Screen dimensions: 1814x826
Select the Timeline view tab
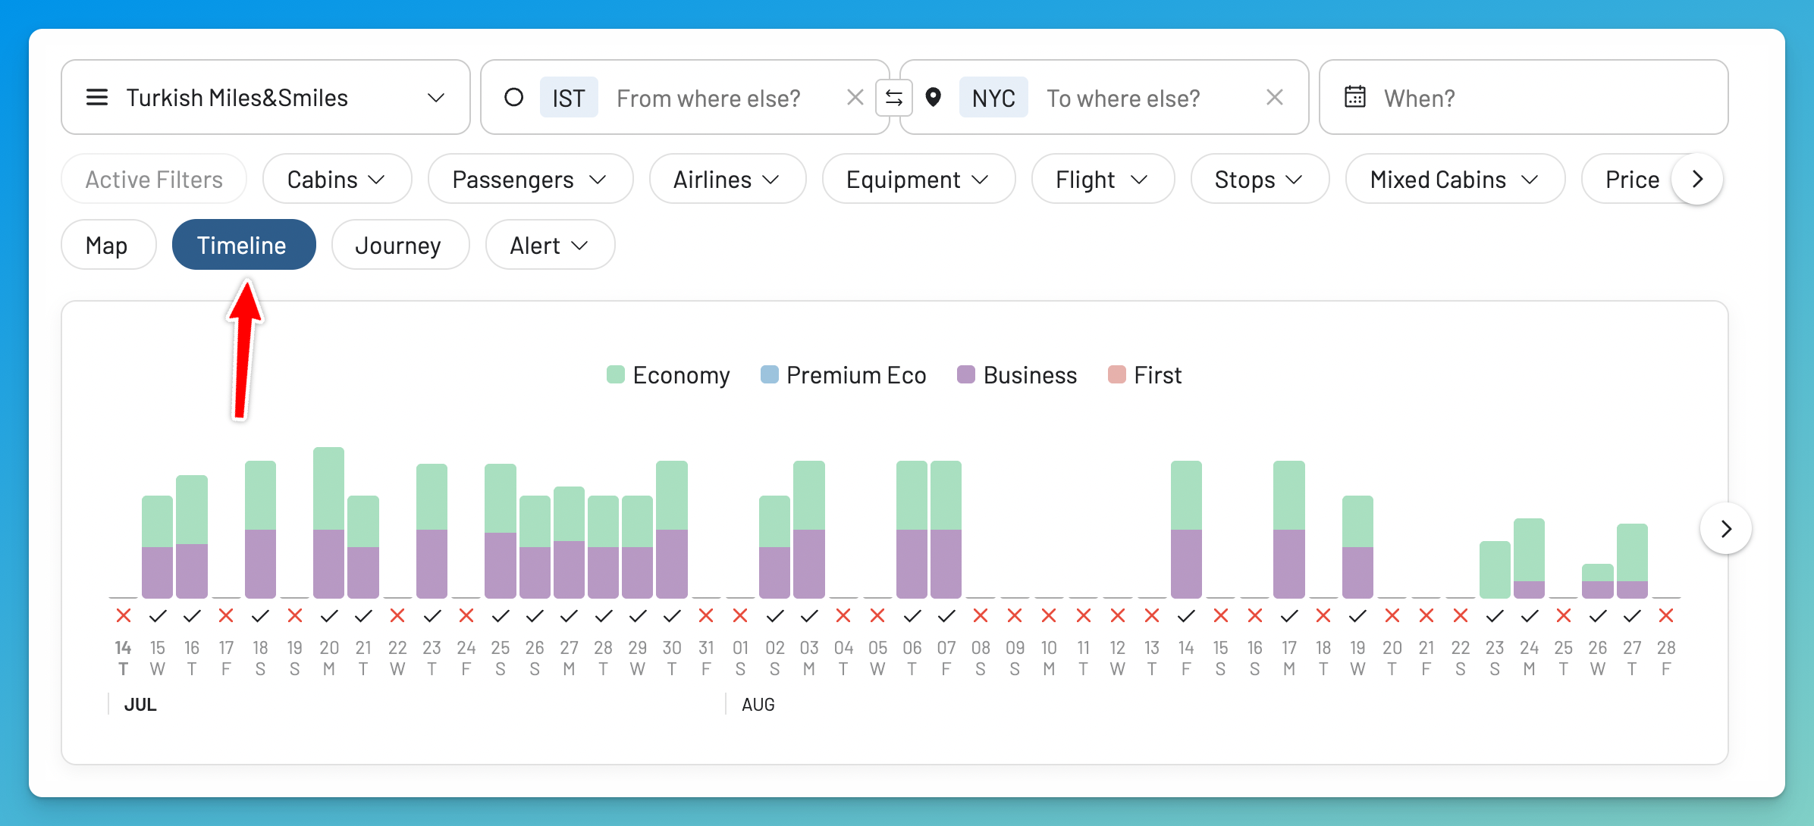pos(243,245)
